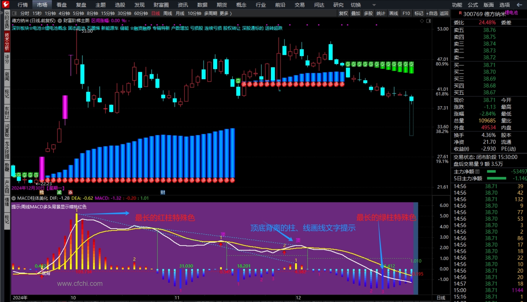This screenshot has width=527, height=302.
Task: Click the 标记 toolbar button
Action: click(x=419, y=13)
